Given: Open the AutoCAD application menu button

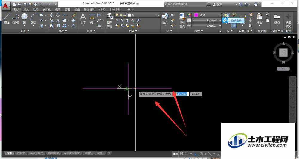Looking at the screenshot, I should click(5, 6).
